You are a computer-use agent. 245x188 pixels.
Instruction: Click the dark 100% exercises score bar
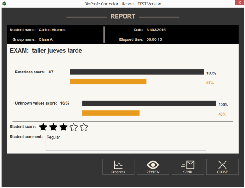(x=137, y=72)
